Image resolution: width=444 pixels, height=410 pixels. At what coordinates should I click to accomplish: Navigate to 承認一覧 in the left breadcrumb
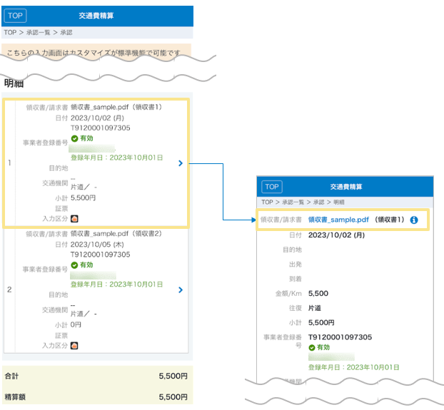click(37, 33)
